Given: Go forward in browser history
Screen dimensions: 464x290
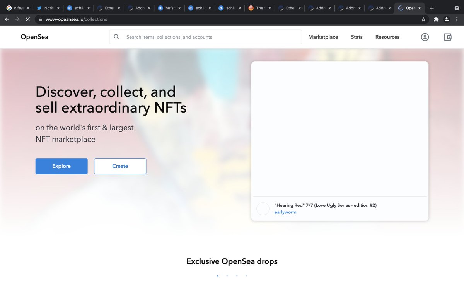Looking at the screenshot, I should [17, 19].
